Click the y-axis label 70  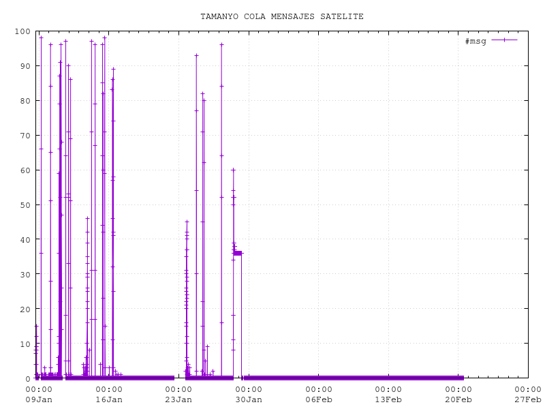[x=25, y=136]
